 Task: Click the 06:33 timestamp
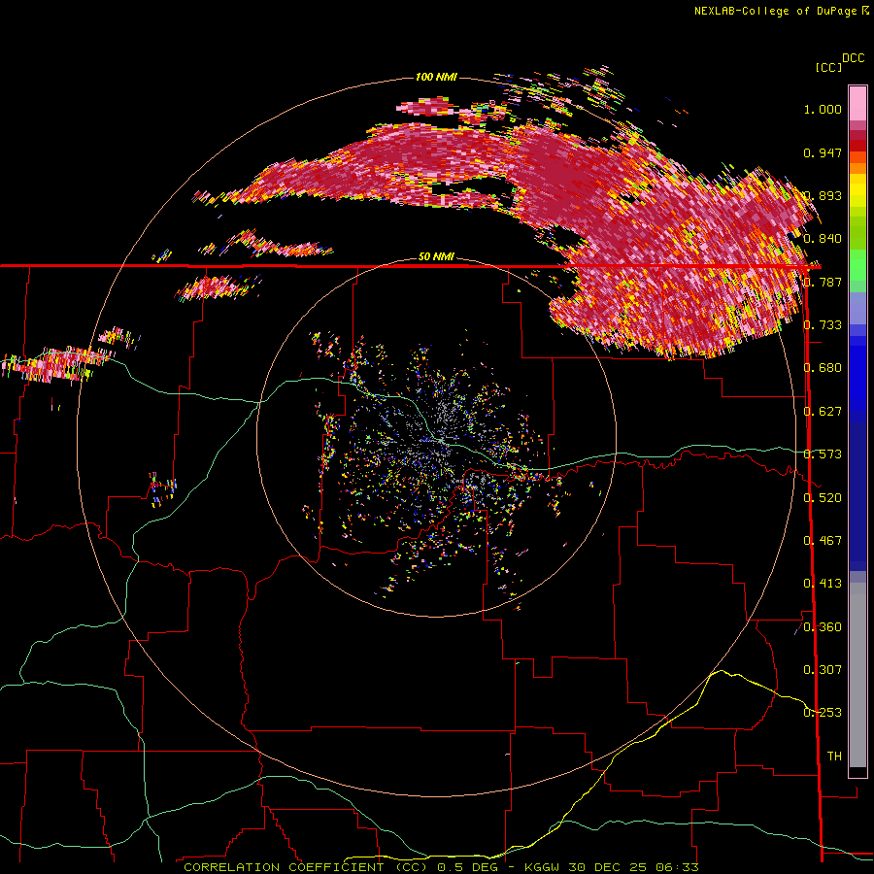point(678,867)
